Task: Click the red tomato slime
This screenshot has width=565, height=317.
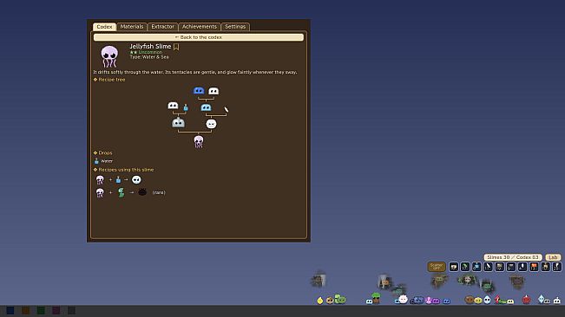Action: (526, 300)
